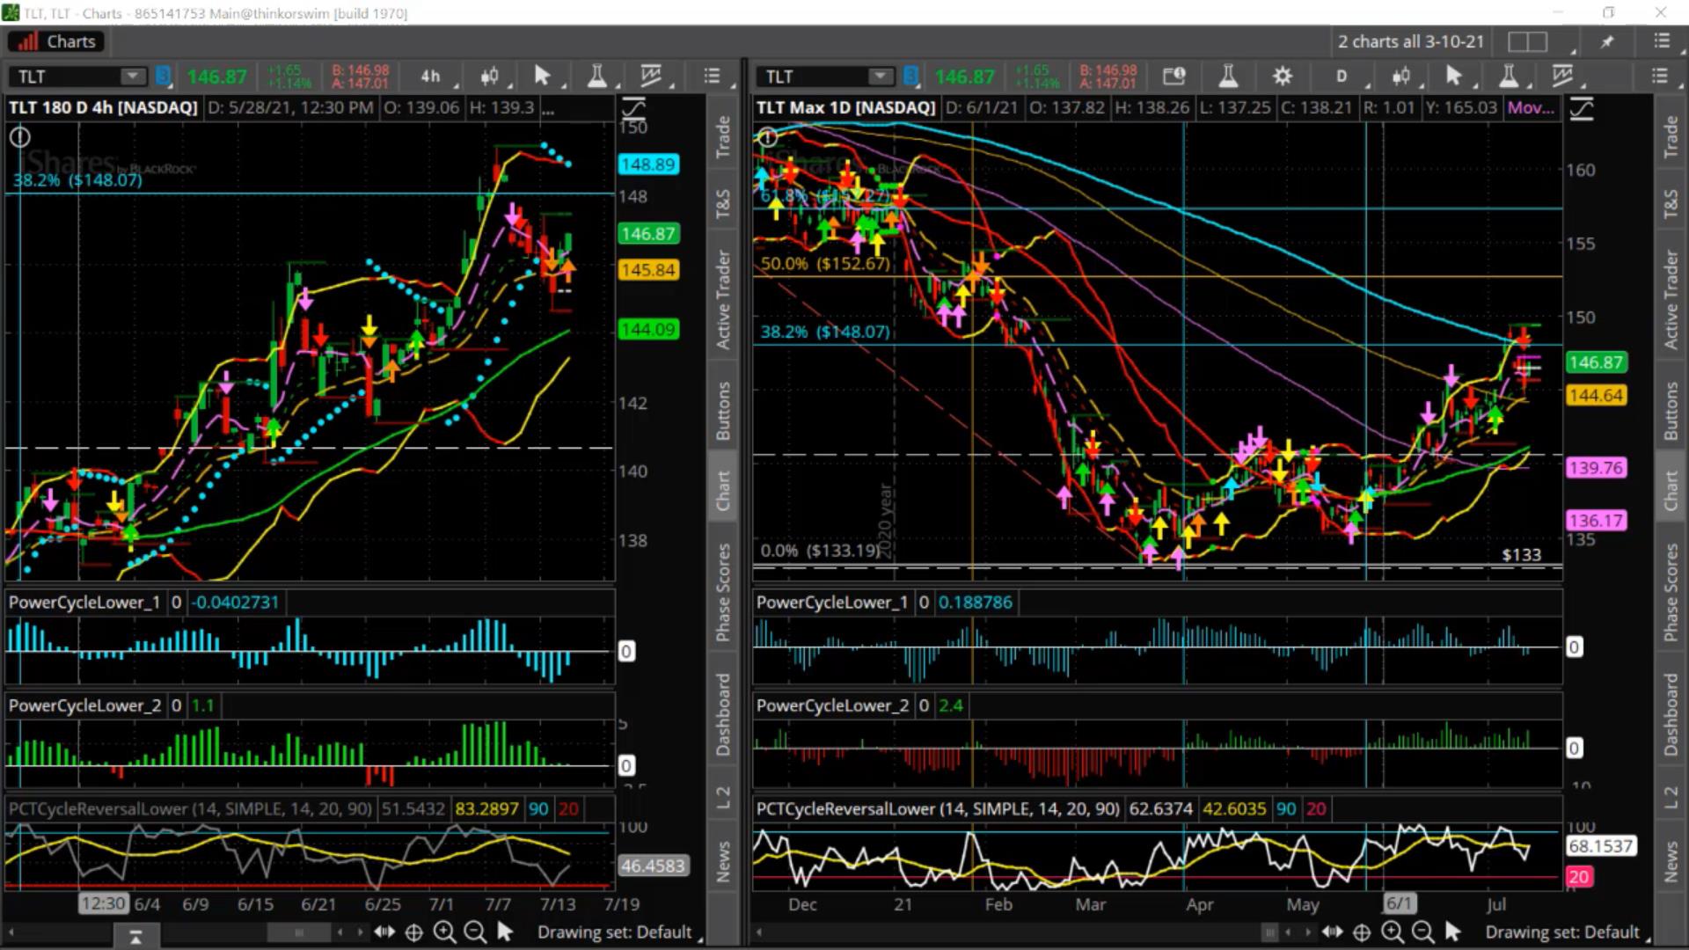Open Dashboard side tab beside left chart
Screen dimensions: 1689x950
tap(723, 714)
